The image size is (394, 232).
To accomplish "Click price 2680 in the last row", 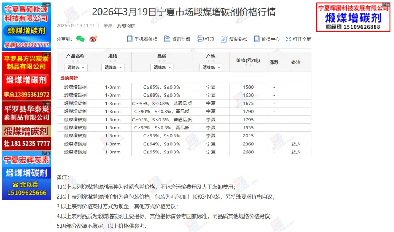I will 248,152.
